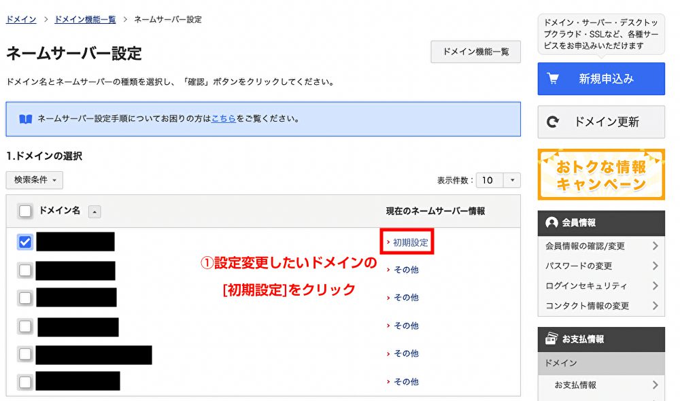Click the refresh icon on ドメイン更新
This screenshot has width=680, height=401.
[553, 122]
